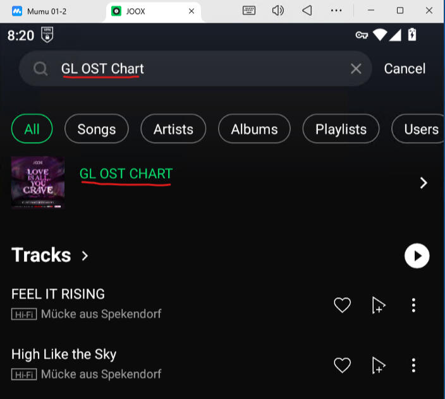Like the song High Like the Sky

(342, 365)
